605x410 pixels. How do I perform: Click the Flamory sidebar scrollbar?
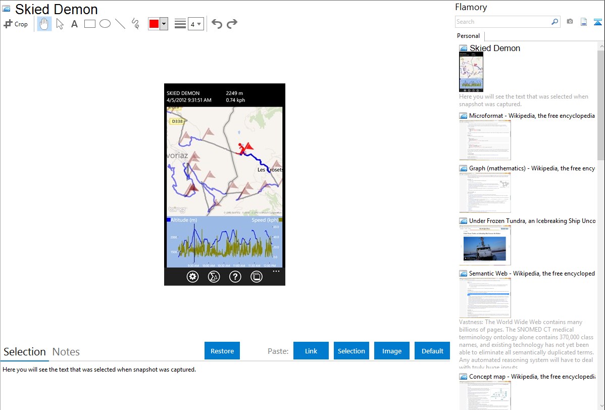601,105
